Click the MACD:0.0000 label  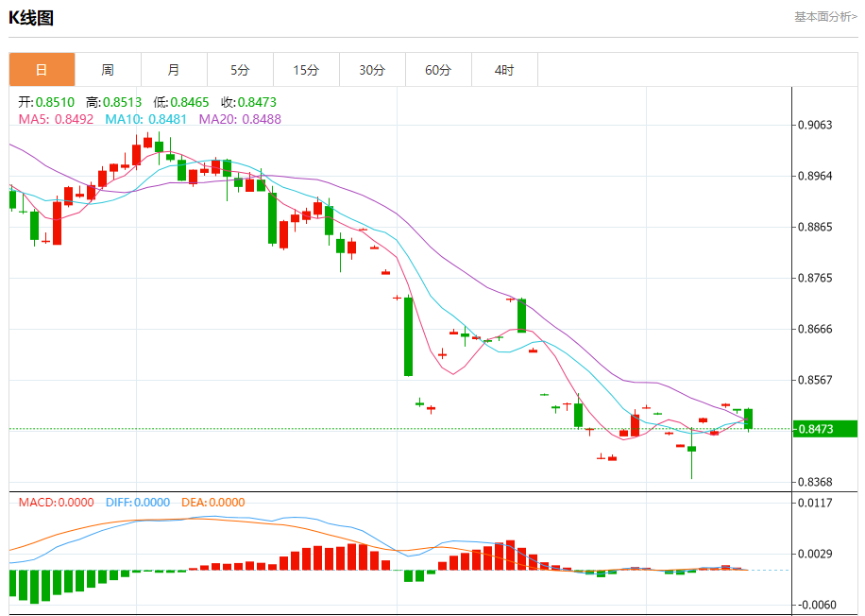(x=57, y=503)
